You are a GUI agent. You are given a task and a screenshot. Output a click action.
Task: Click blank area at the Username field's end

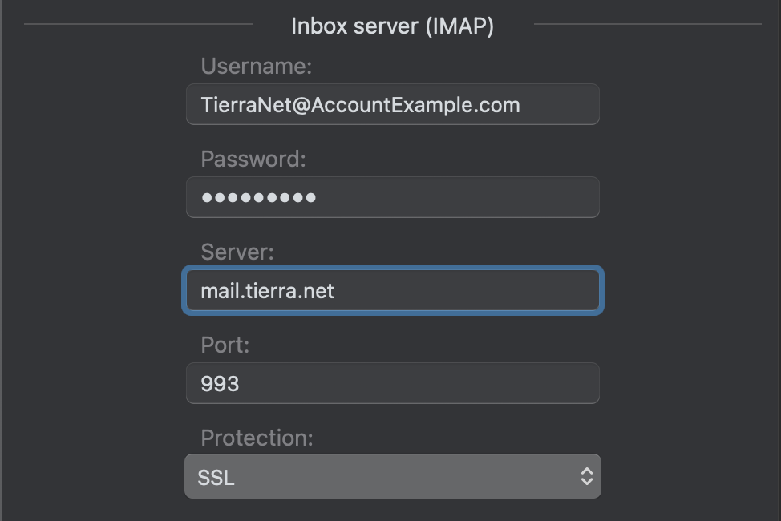(560, 104)
